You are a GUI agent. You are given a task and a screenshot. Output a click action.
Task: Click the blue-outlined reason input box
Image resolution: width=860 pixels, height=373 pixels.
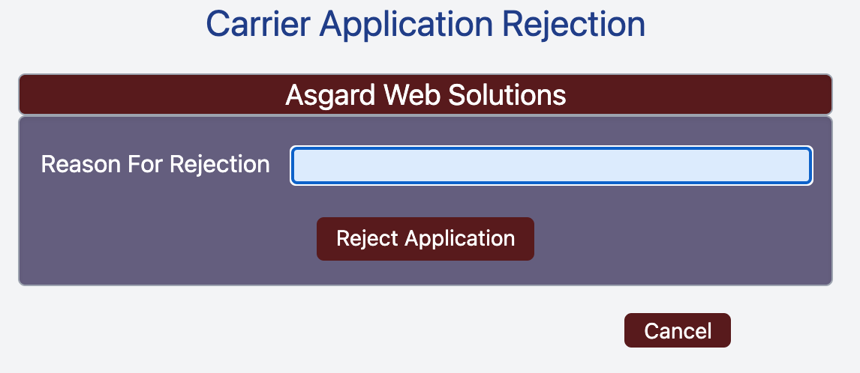(552, 166)
